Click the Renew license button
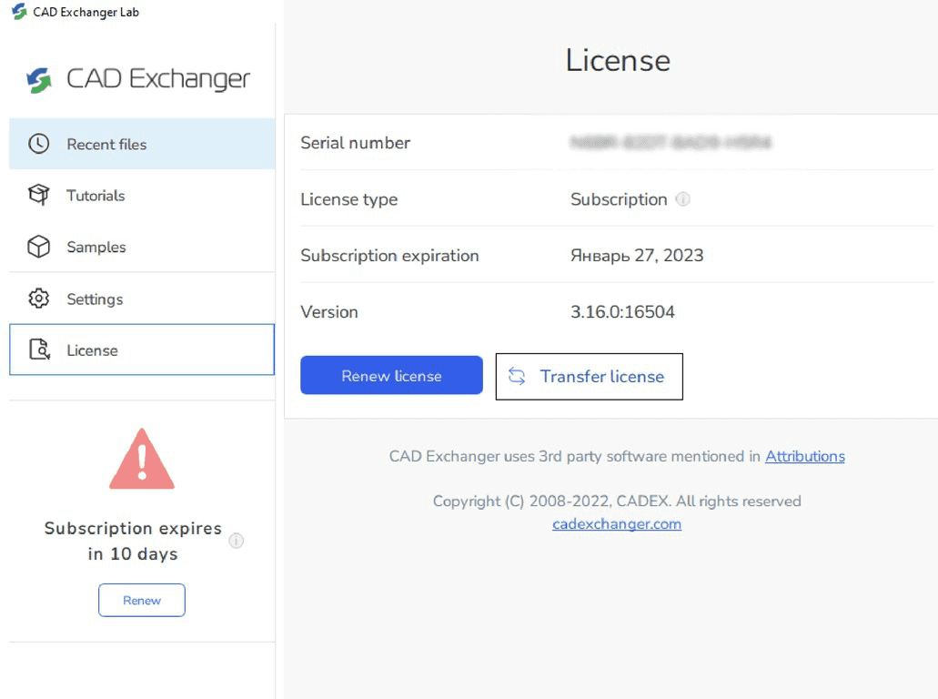This screenshot has width=938, height=699. (x=391, y=375)
